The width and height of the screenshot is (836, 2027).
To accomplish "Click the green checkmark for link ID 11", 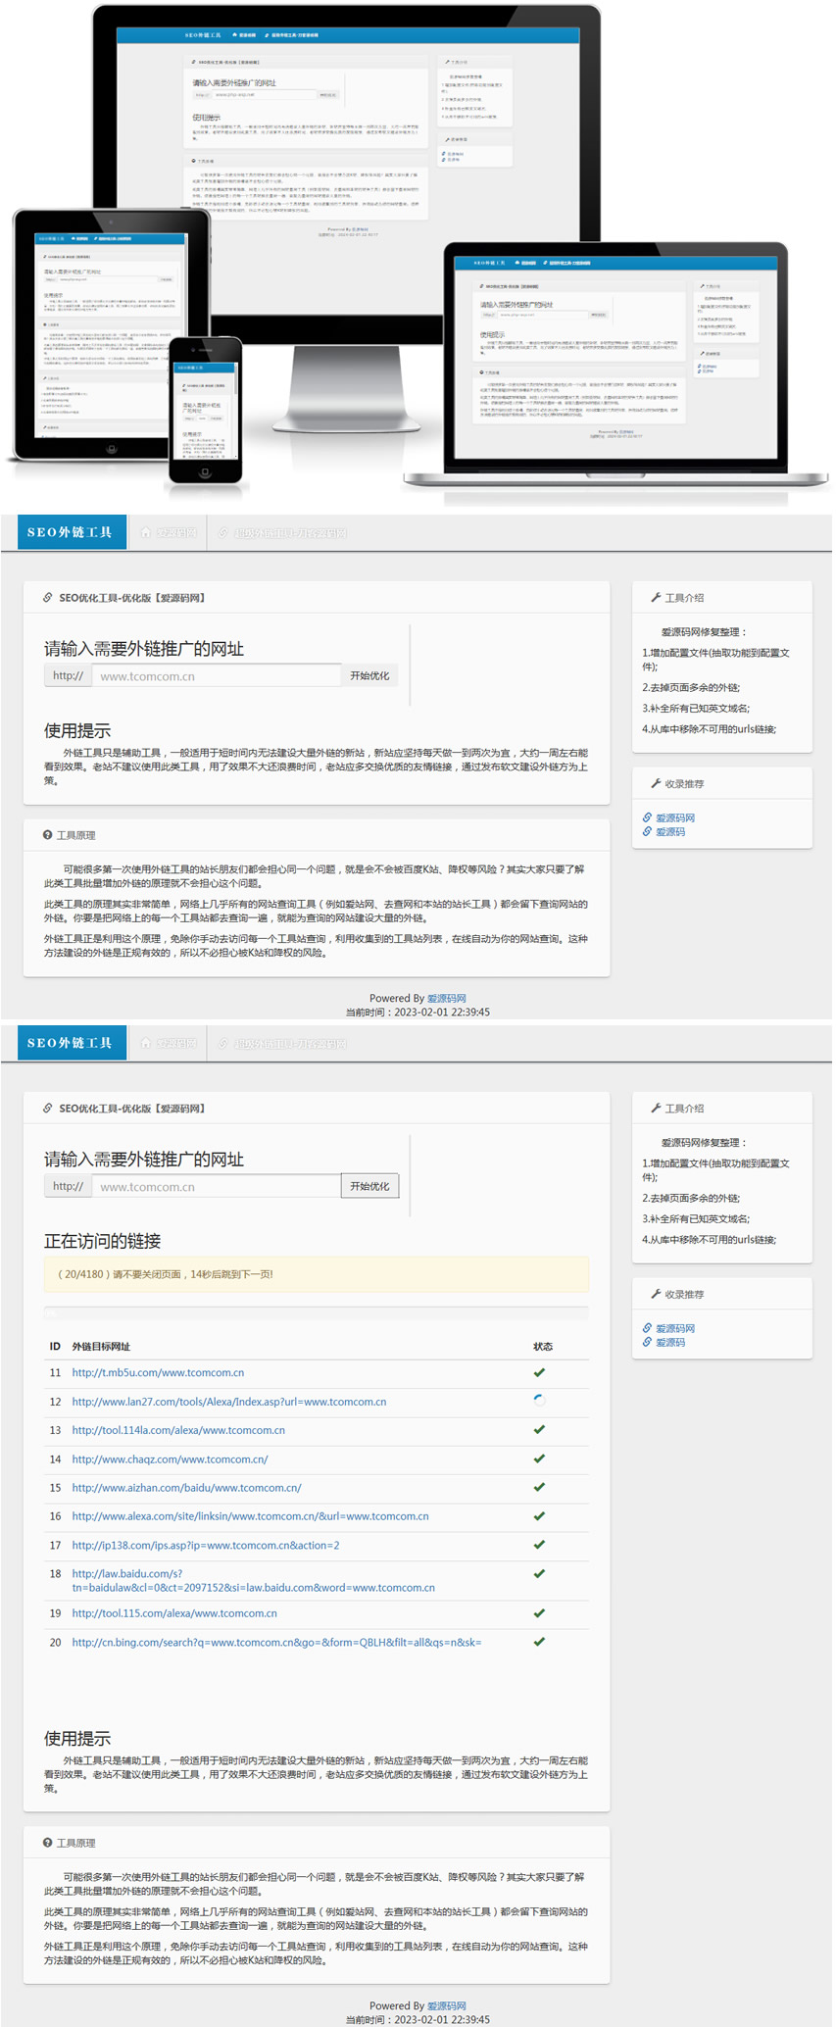I will pyautogui.click(x=539, y=1372).
